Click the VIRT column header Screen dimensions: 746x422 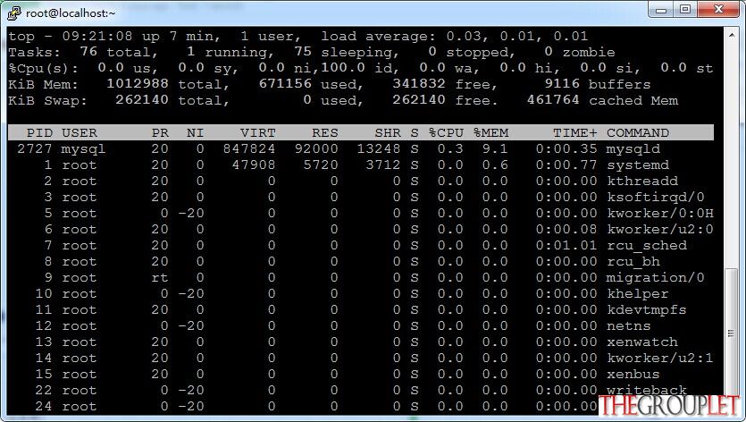257,132
